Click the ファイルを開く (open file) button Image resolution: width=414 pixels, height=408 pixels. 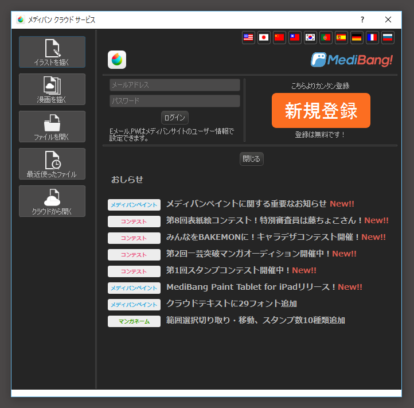52,127
